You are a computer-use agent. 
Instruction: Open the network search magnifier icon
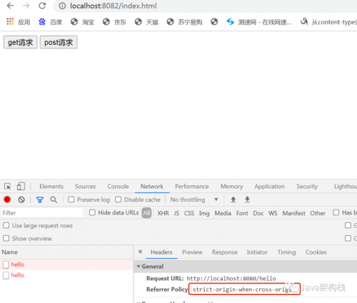click(54, 200)
